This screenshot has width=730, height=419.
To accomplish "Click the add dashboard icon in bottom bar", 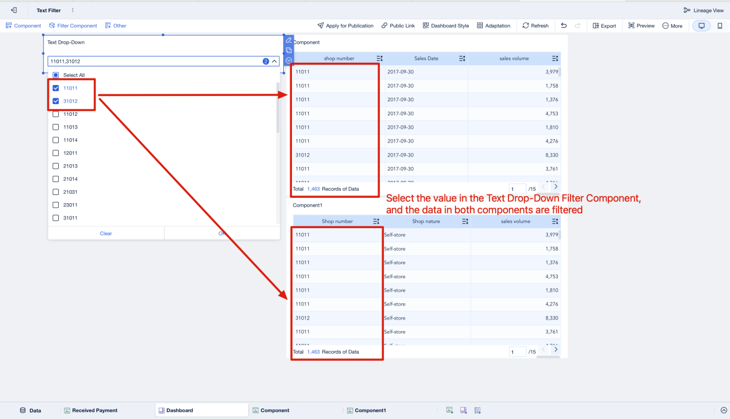I will click(x=464, y=410).
